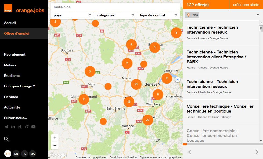263x159 pixels.
Task: Open the pays dropdown
Action: pyautogui.click(x=72, y=15)
